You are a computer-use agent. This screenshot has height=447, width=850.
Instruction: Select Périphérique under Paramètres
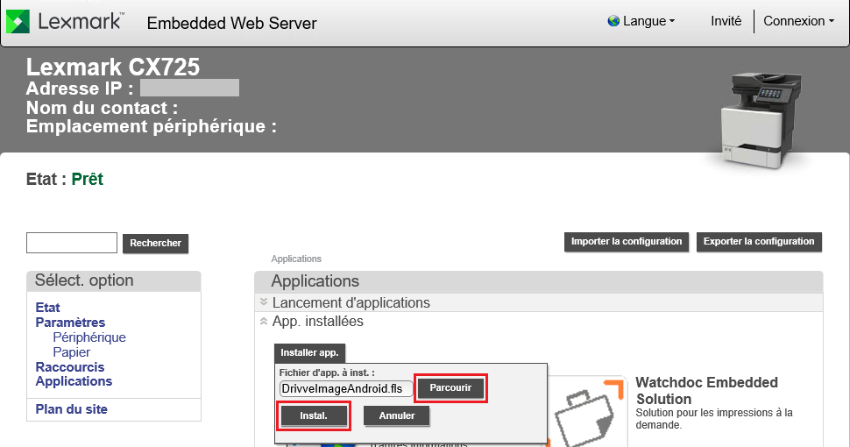(x=89, y=337)
